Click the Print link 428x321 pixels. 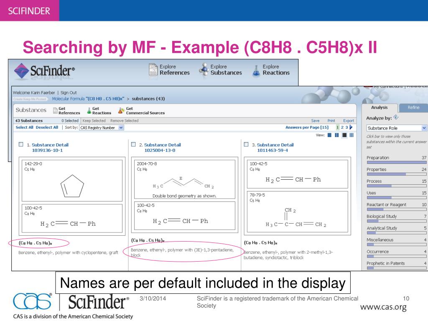click(331, 121)
